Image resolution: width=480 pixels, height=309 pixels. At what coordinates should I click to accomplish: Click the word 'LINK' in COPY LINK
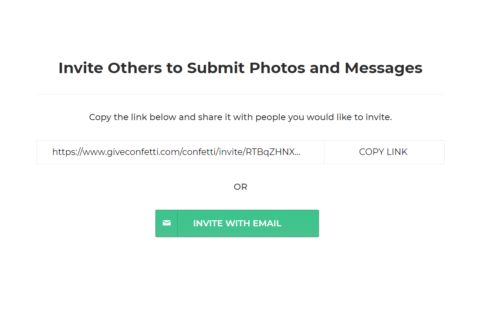click(396, 152)
